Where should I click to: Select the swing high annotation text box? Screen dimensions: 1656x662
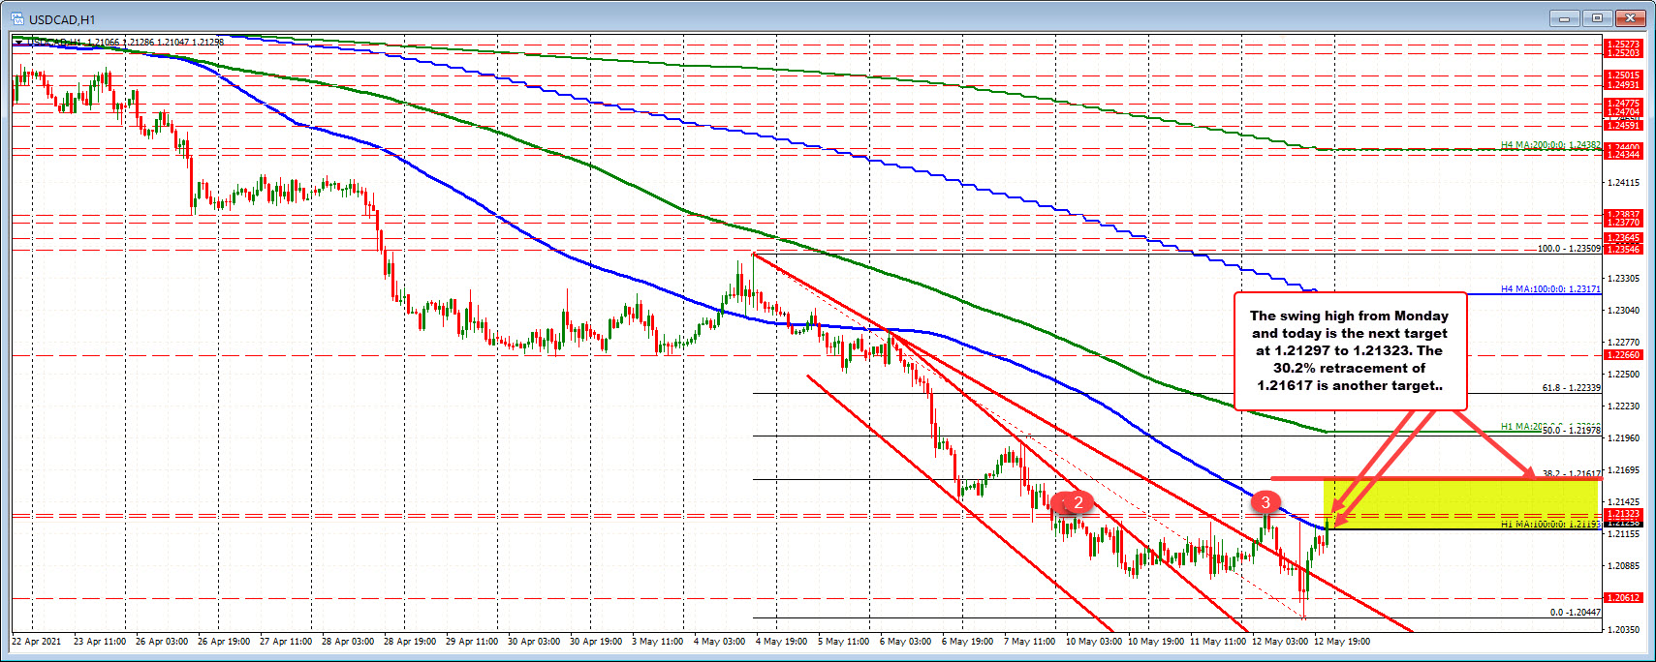[x=1349, y=350]
